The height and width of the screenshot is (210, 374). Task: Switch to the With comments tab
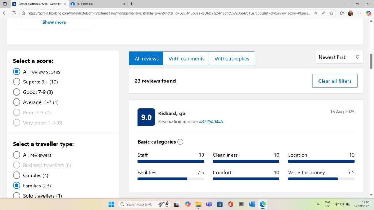click(x=186, y=58)
